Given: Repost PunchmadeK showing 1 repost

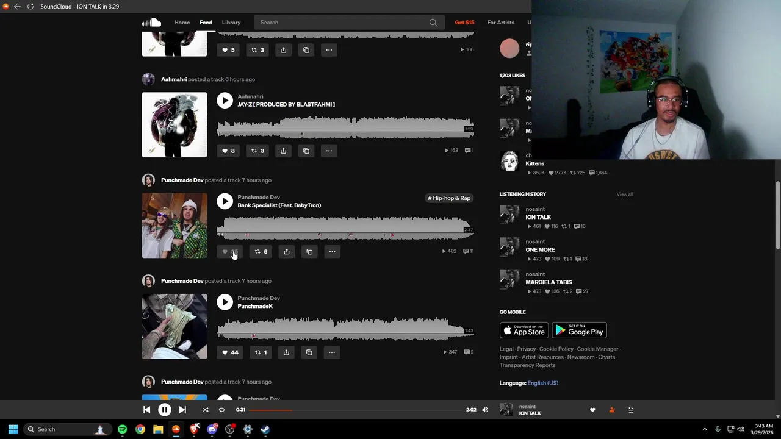Looking at the screenshot, I should [x=261, y=352].
